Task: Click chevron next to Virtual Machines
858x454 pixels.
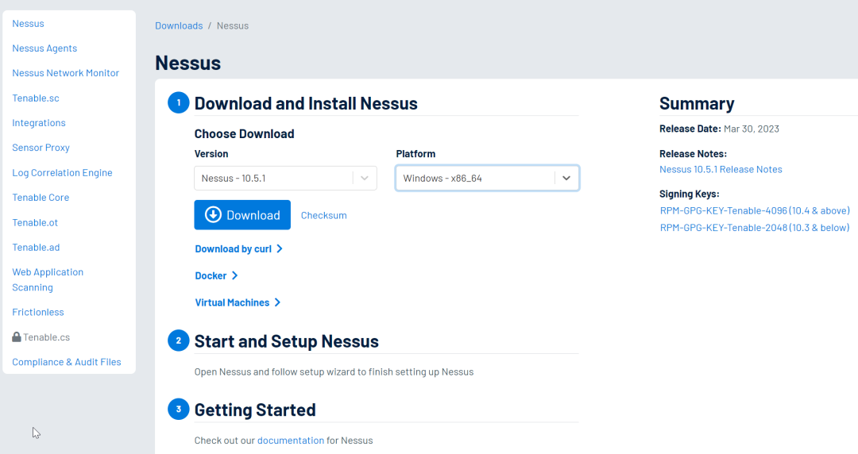Action: coord(277,302)
